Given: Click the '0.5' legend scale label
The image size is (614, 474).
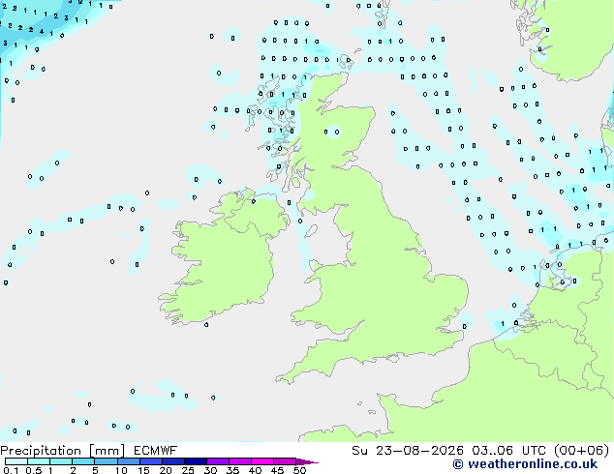Looking at the screenshot, I should tap(34, 470).
